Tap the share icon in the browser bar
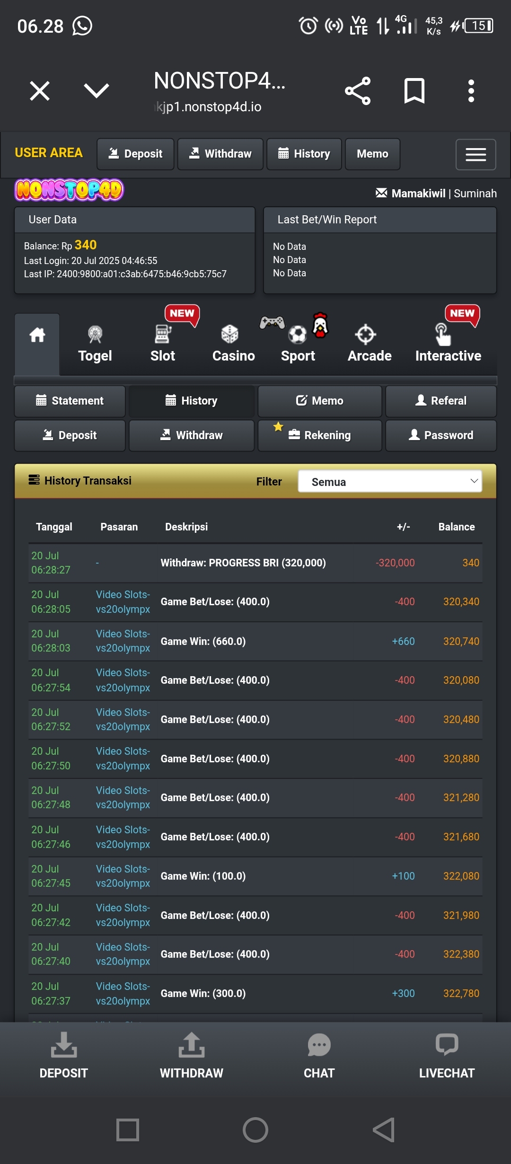 [x=358, y=90]
